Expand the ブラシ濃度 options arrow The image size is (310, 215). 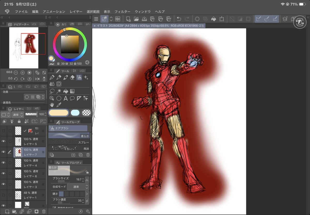click(87, 201)
